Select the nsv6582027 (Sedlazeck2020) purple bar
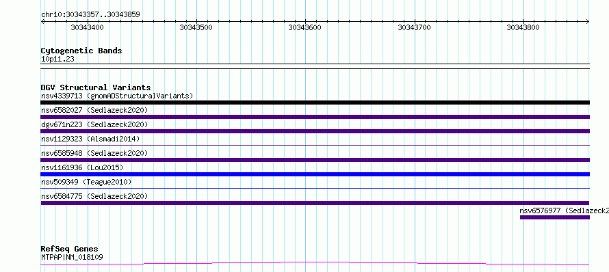 coord(315,117)
